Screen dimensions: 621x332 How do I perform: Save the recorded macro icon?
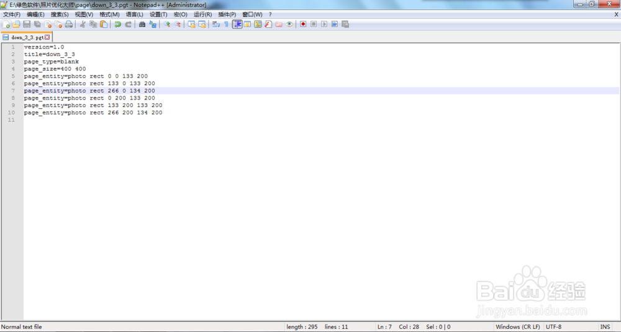[345, 24]
